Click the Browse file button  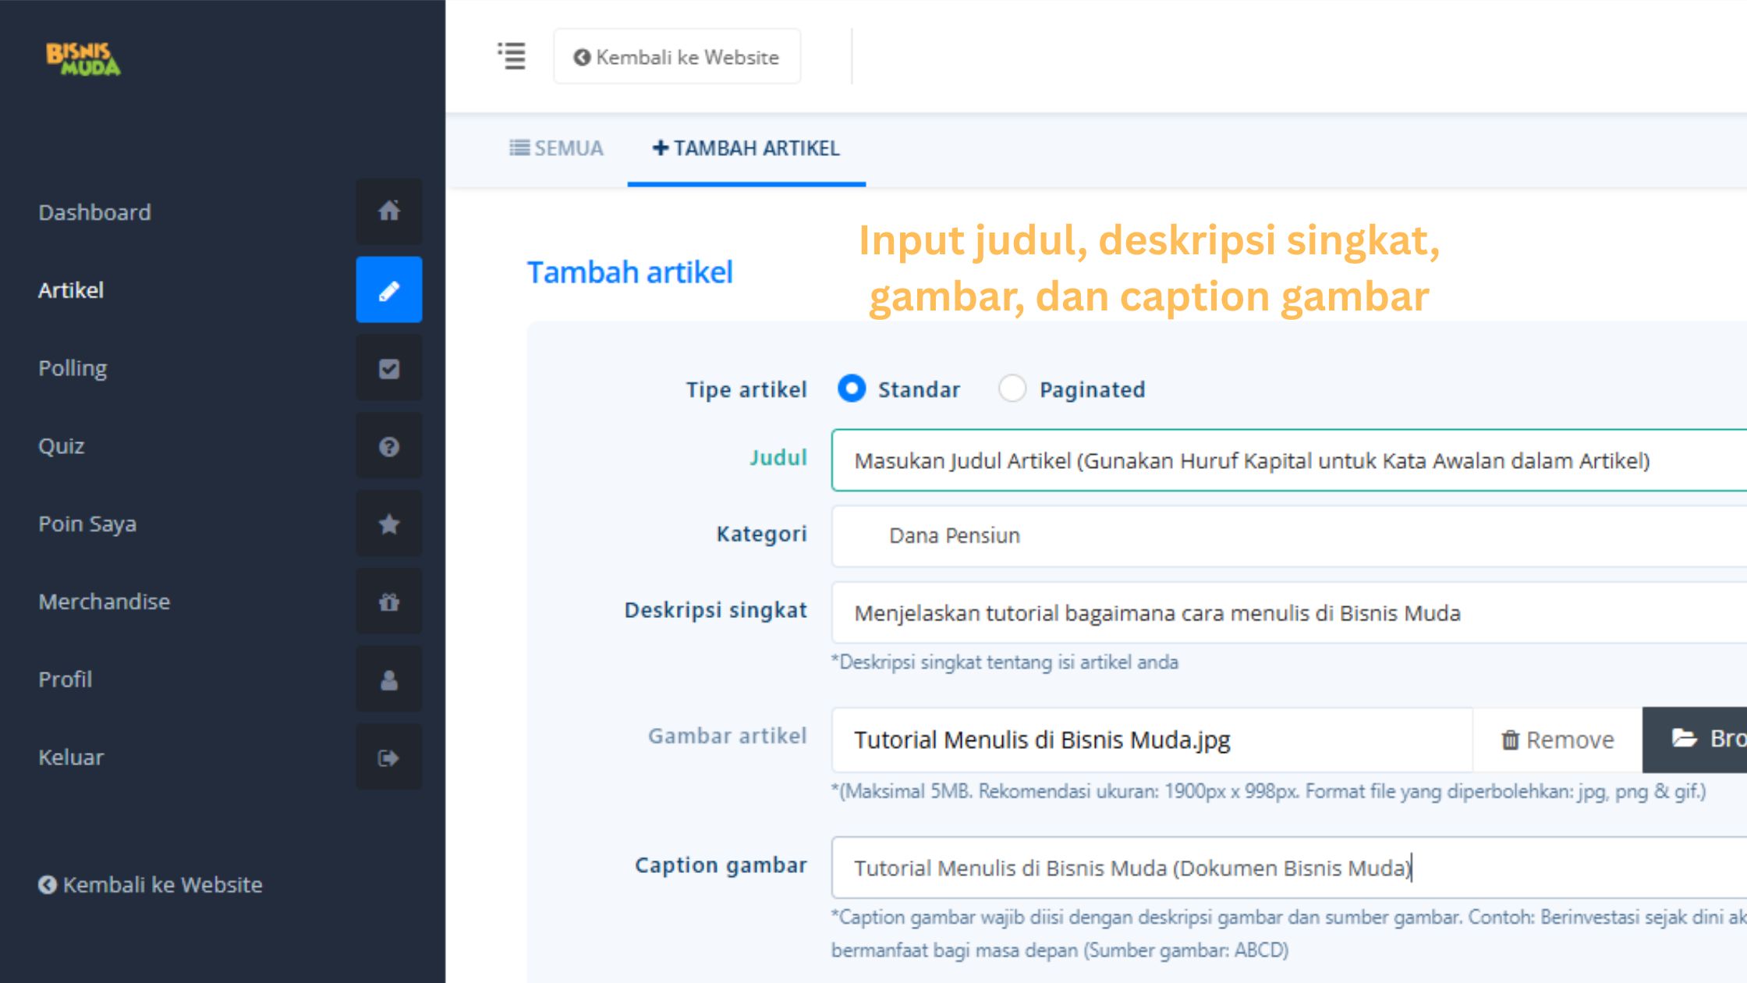click(x=1695, y=740)
